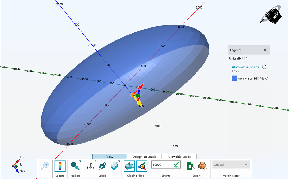Export to Excel icon
Viewport: 289px width, 179px height.
point(190,166)
